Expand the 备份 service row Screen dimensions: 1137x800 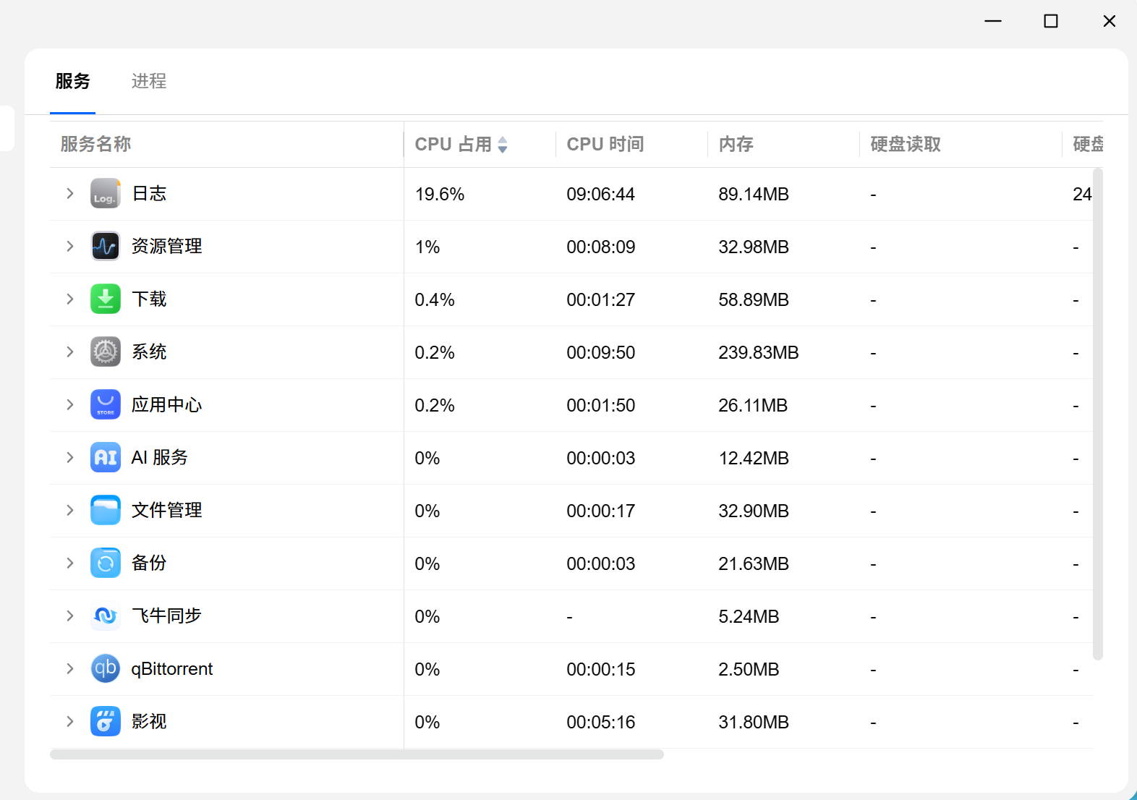(x=70, y=563)
